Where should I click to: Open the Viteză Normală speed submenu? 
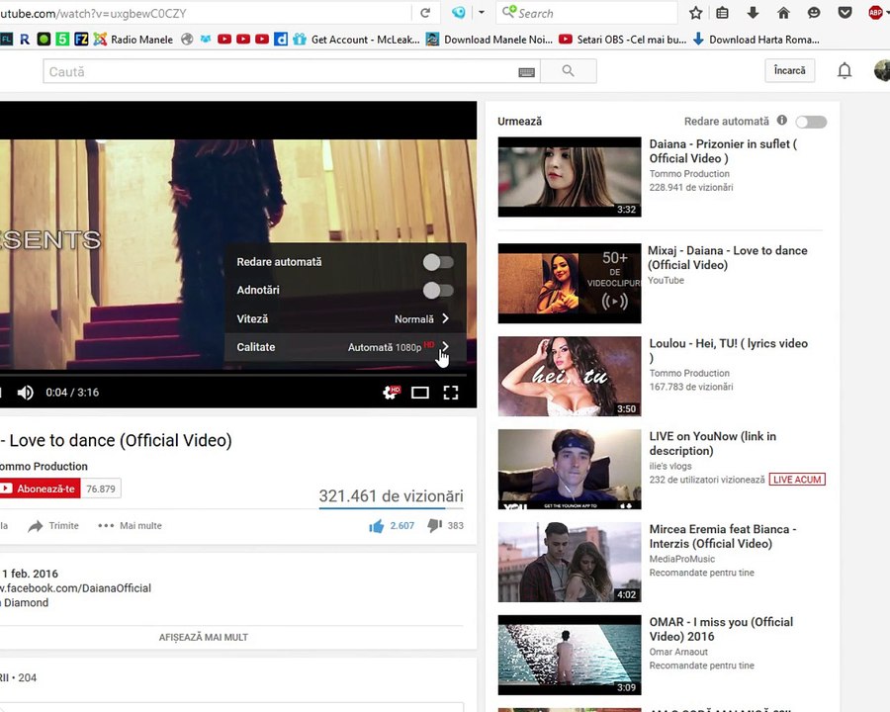(346, 318)
